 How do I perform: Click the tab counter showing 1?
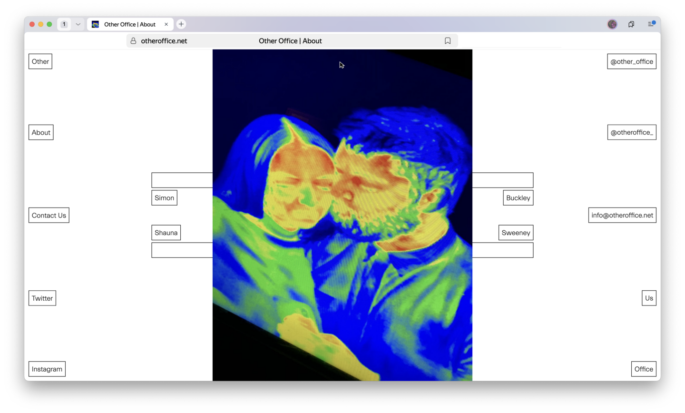[x=64, y=24]
